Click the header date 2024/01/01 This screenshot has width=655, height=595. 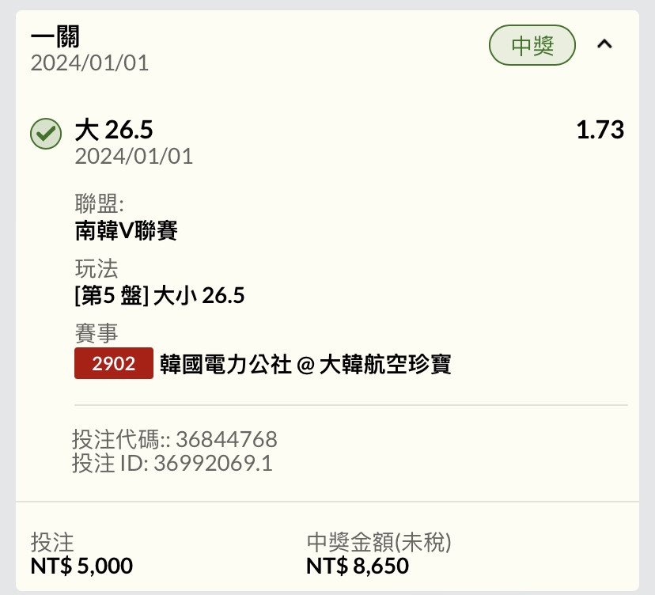point(90,63)
